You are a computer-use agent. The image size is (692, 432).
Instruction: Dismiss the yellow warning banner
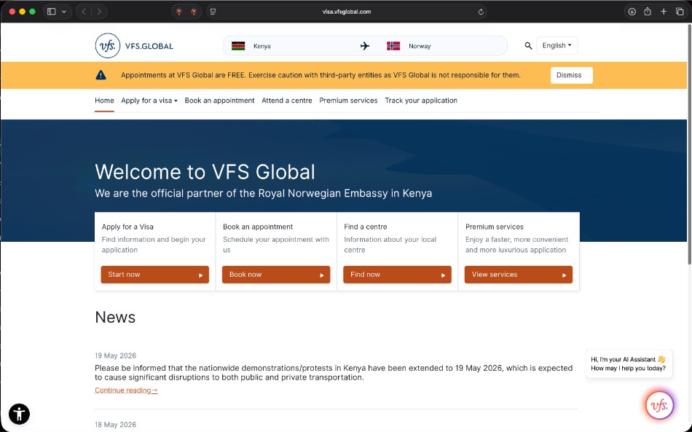572,75
